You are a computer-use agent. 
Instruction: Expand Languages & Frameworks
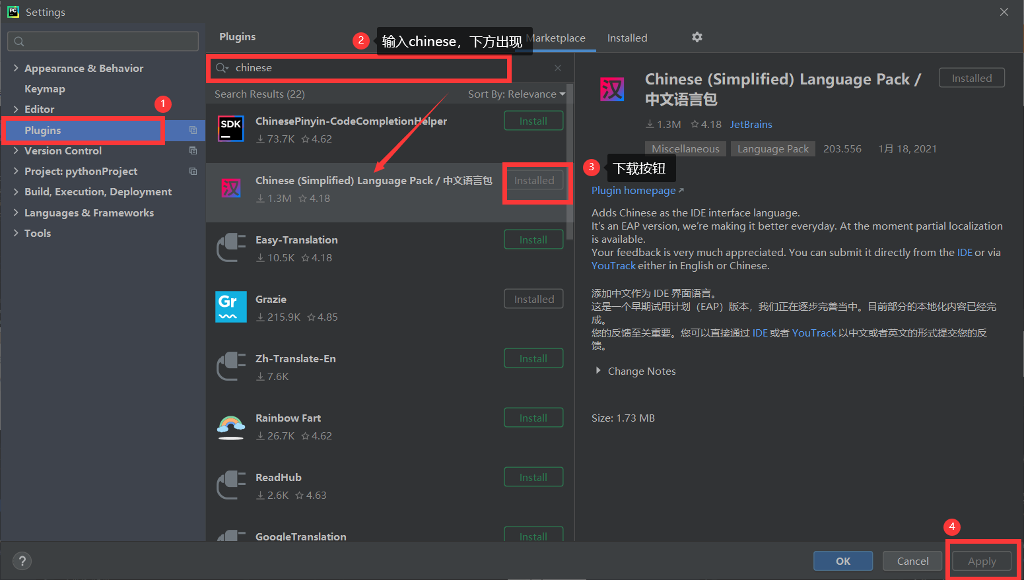coord(16,212)
